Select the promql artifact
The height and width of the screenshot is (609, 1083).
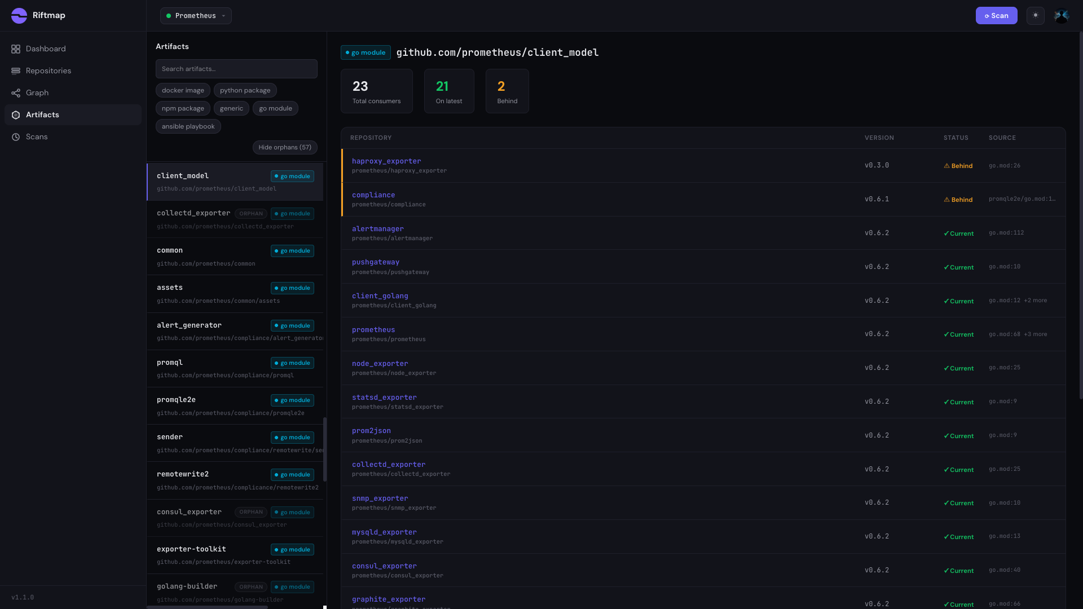[x=235, y=369]
